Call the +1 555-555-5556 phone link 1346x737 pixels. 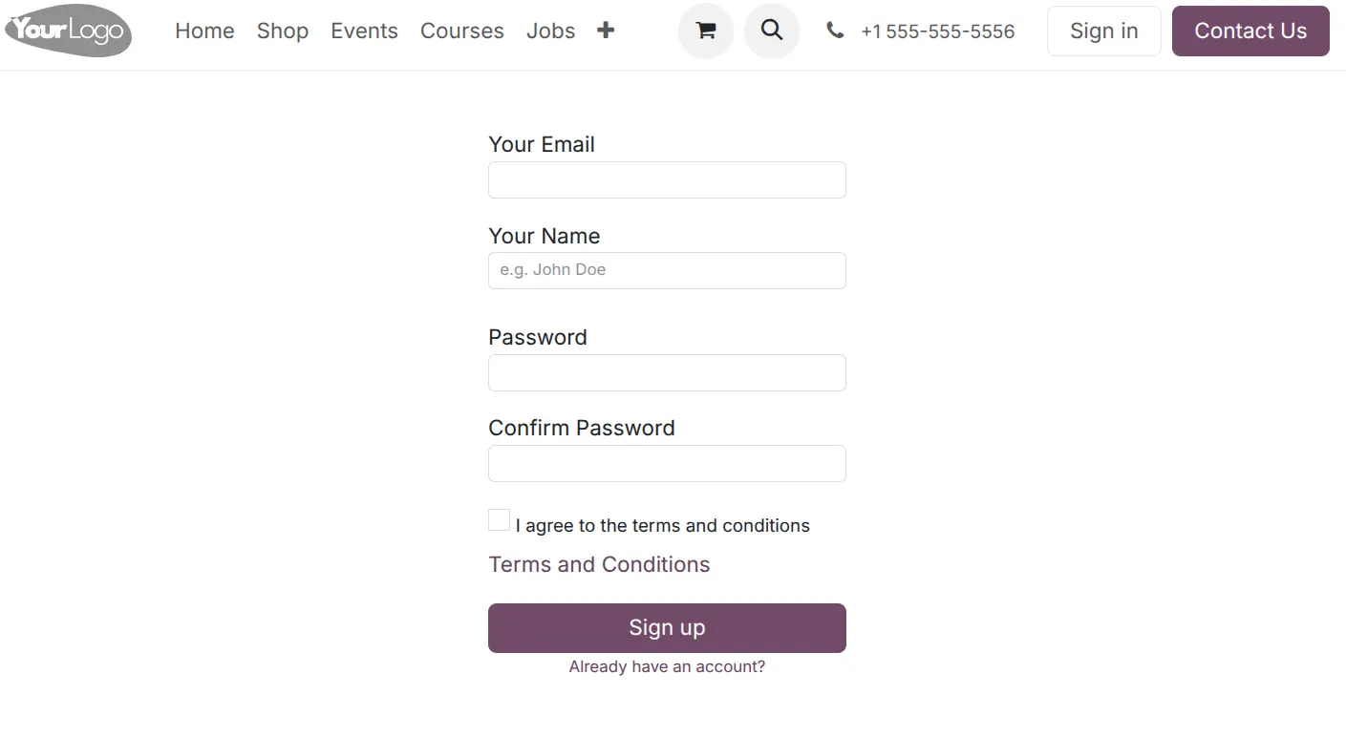[937, 32]
